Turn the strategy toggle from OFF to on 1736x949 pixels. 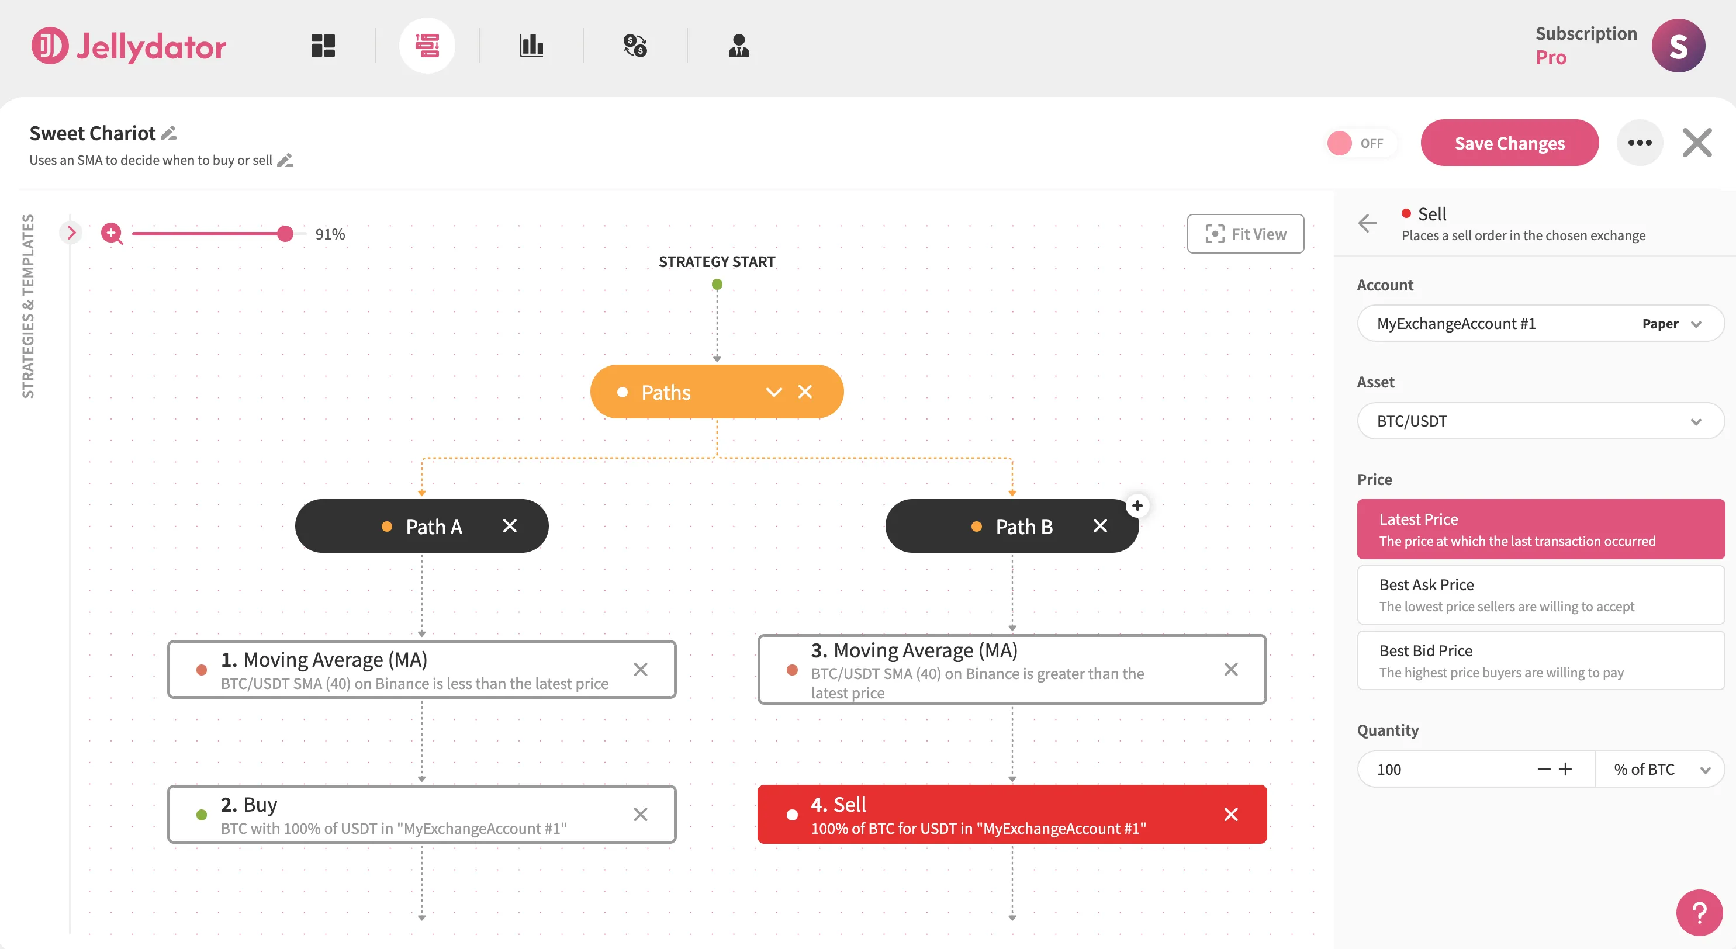[x=1361, y=143]
